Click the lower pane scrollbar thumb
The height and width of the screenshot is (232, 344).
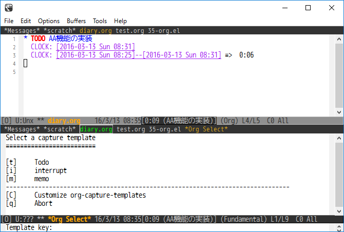[x=339, y=175]
